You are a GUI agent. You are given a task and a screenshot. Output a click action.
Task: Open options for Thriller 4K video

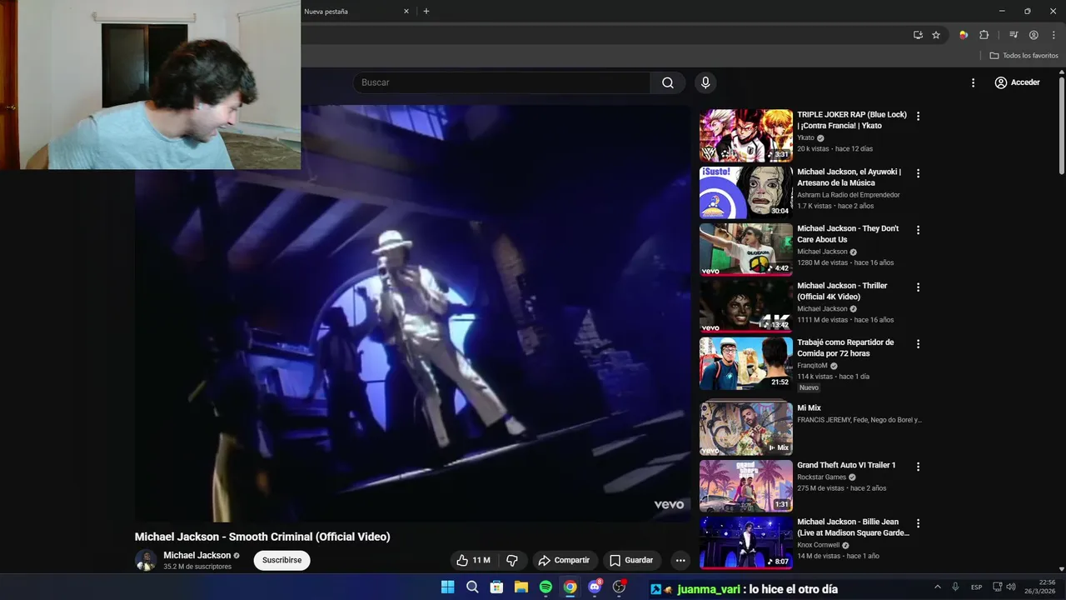click(x=919, y=287)
